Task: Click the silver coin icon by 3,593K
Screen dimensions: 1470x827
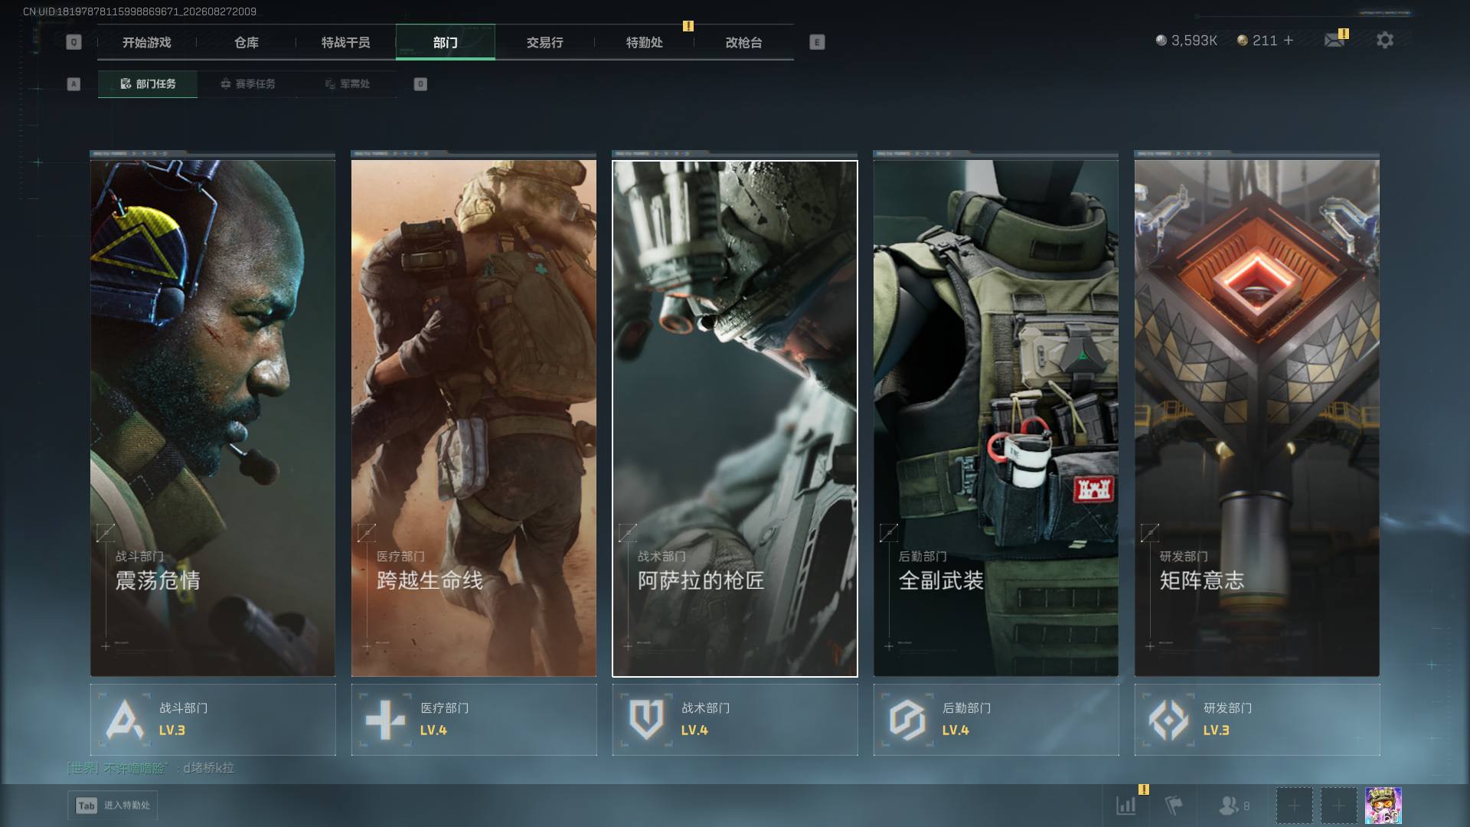Action: [1161, 41]
